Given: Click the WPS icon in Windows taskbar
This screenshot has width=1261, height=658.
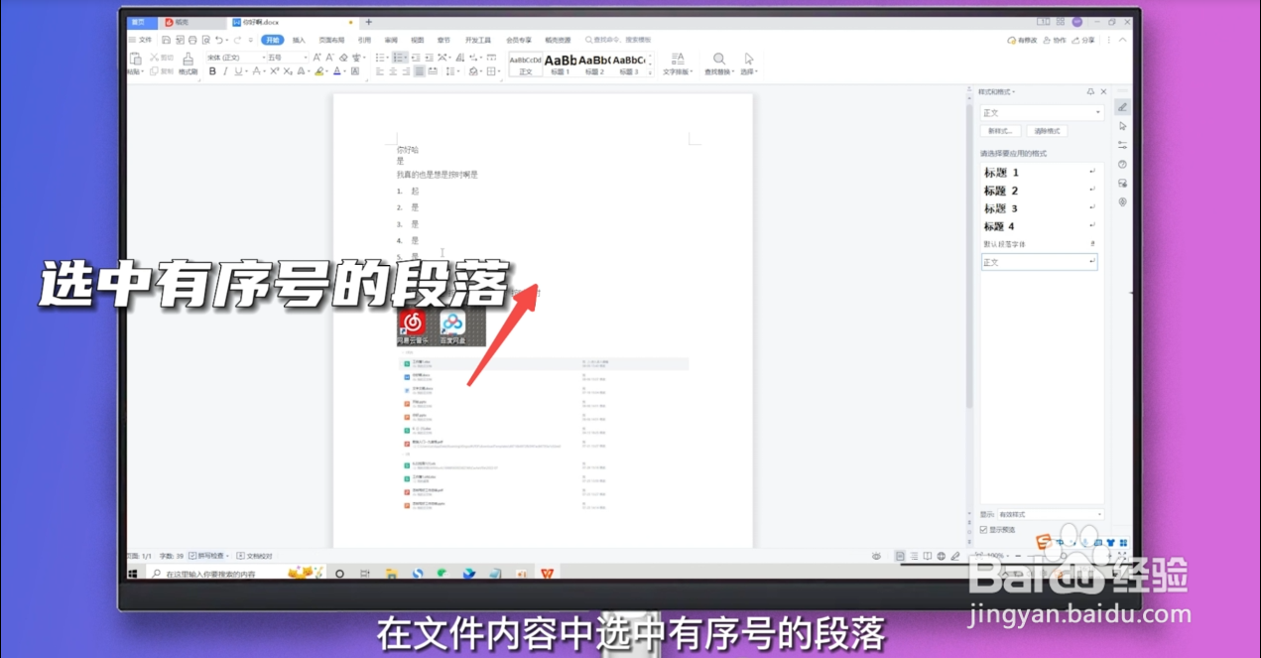Looking at the screenshot, I should (547, 574).
